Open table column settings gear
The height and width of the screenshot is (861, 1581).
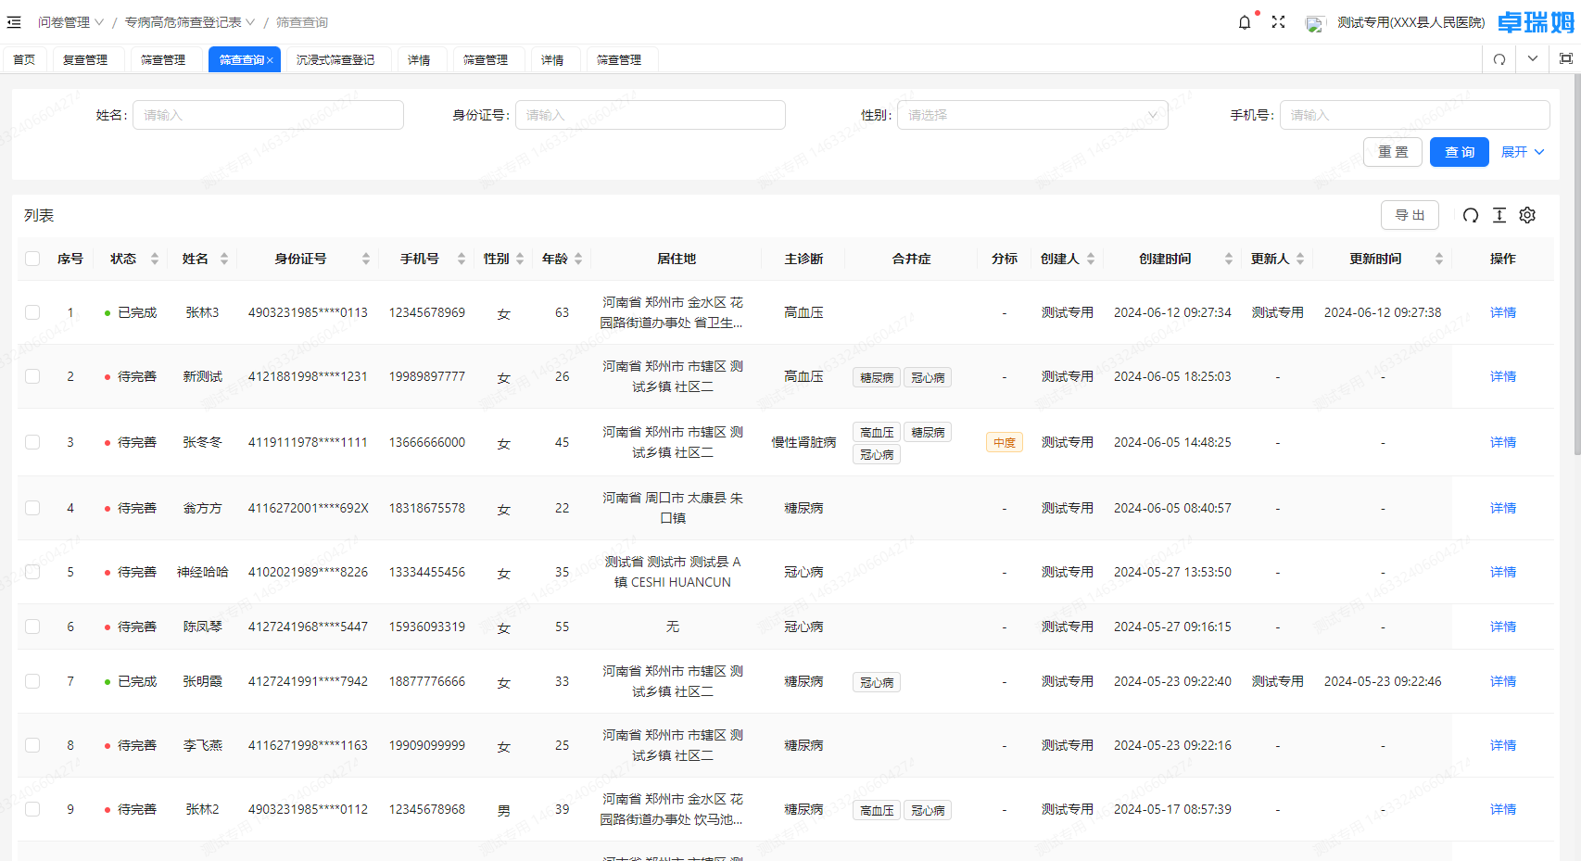(x=1527, y=215)
